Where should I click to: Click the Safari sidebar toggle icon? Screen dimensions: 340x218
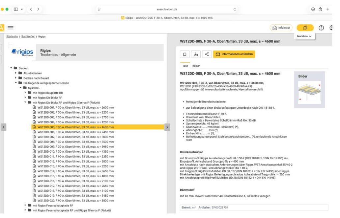tap(16, 9)
